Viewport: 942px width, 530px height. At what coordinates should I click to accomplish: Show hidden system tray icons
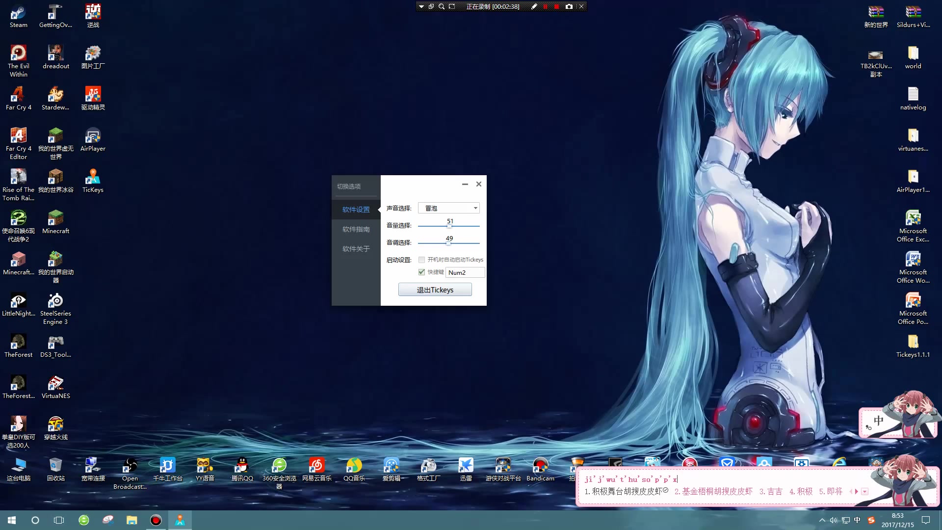tap(822, 520)
